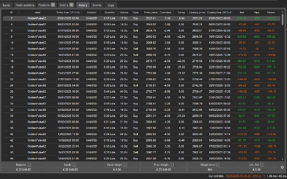Sort by the Entry price column header

point(151,12)
